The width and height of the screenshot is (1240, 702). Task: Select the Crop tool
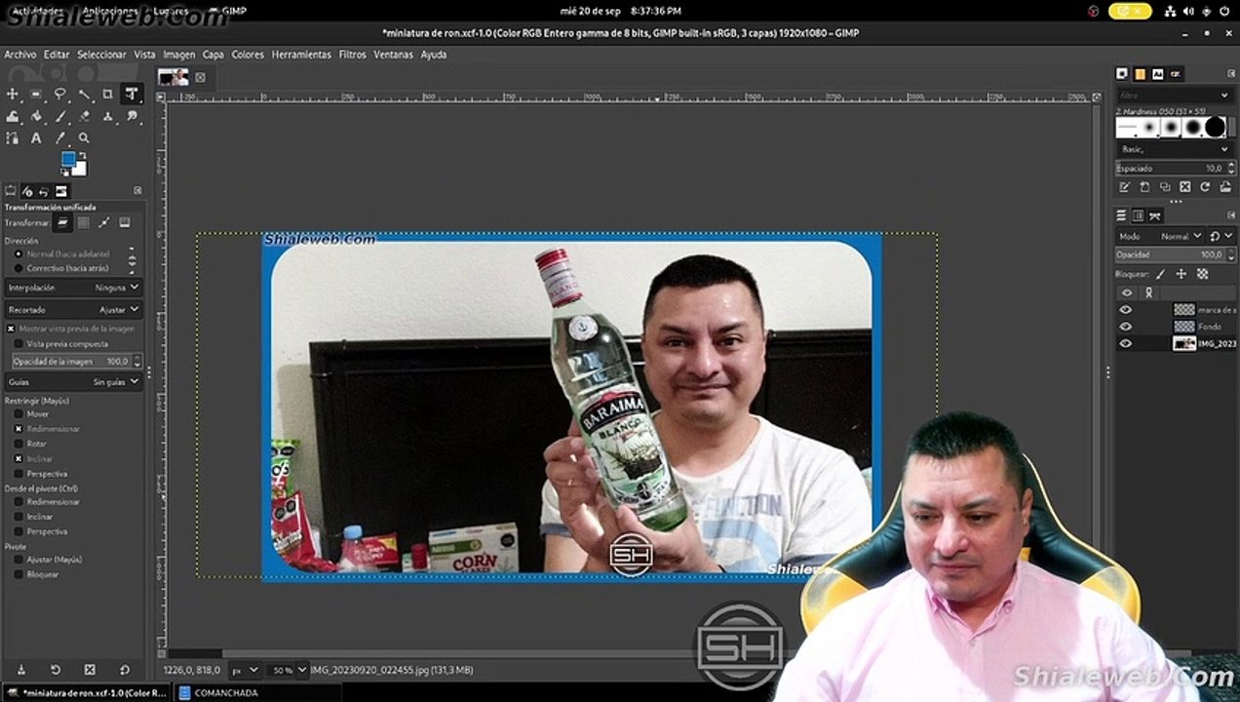tap(107, 95)
